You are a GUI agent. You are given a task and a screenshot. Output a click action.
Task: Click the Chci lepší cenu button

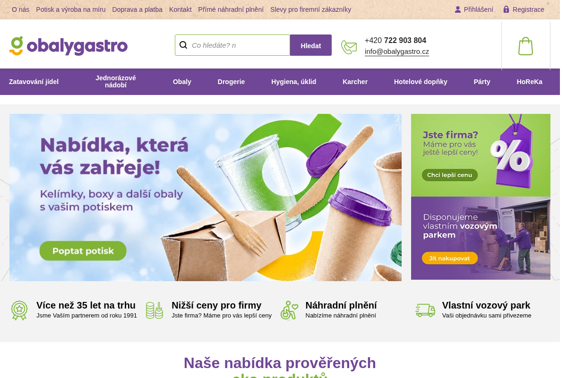coord(449,175)
